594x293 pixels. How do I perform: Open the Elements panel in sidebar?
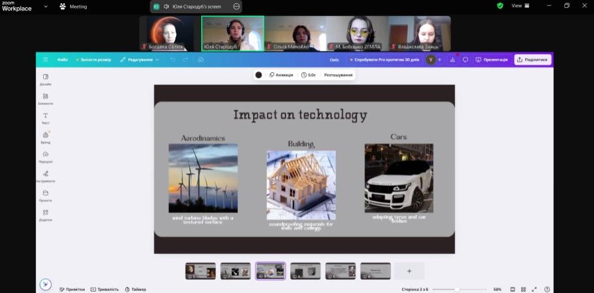click(45, 98)
